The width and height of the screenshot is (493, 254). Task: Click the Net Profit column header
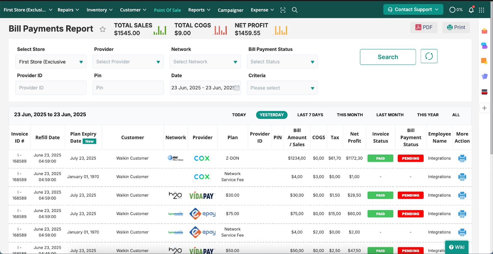point(354,138)
